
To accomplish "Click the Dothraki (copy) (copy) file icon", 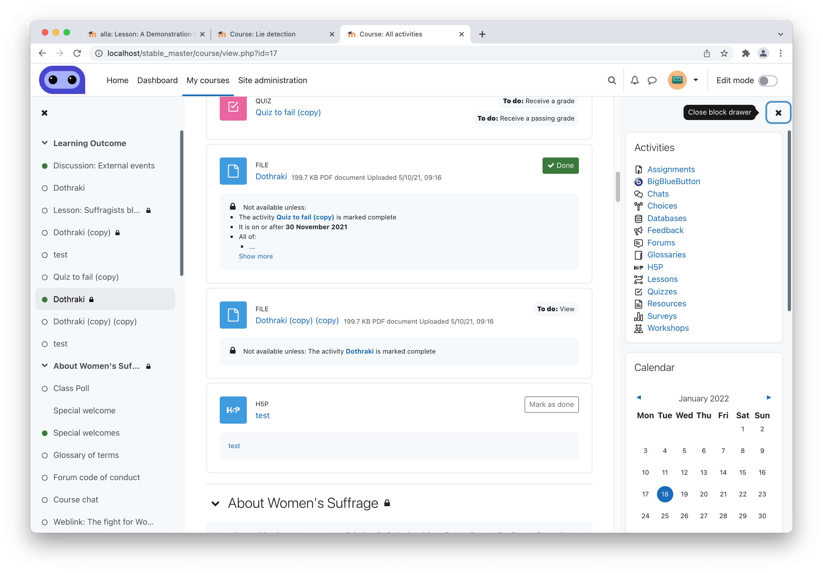I will [x=233, y=315].
